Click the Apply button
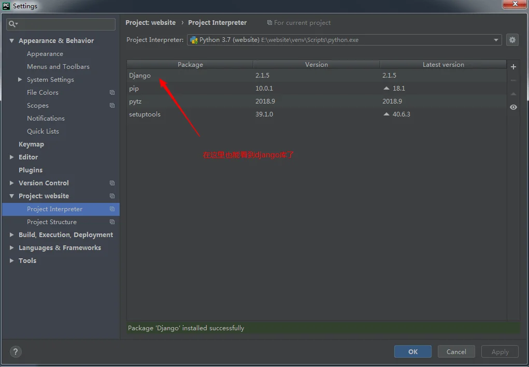This screenshot has height=367, width=529. point(499,351)
